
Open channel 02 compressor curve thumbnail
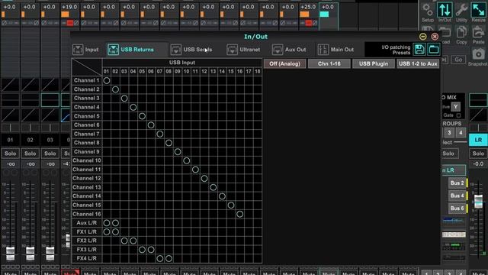pos(30,115)
